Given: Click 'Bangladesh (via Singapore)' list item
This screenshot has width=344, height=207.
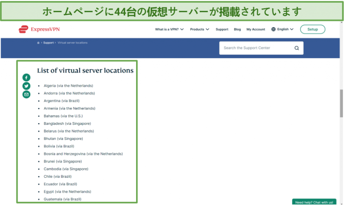Looking at the screenshot, I should (x=67, y=124).
